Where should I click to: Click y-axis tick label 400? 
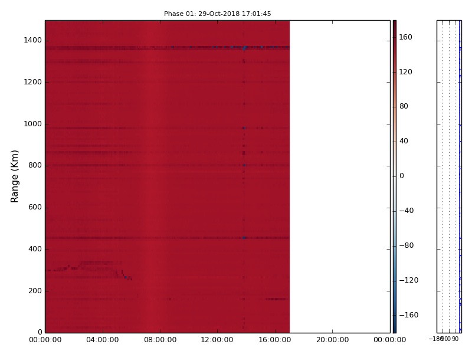coord(35,249)
